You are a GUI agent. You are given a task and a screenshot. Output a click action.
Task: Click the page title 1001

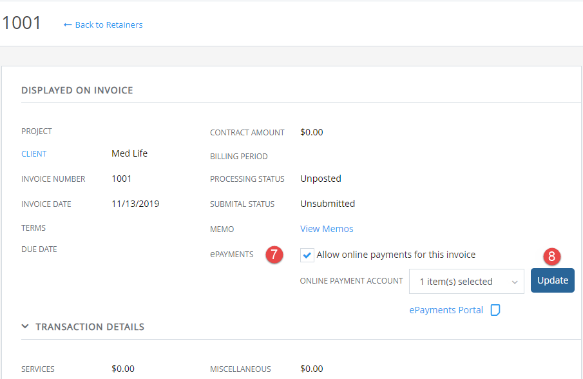pyautogui.click(x=21, y=23)
